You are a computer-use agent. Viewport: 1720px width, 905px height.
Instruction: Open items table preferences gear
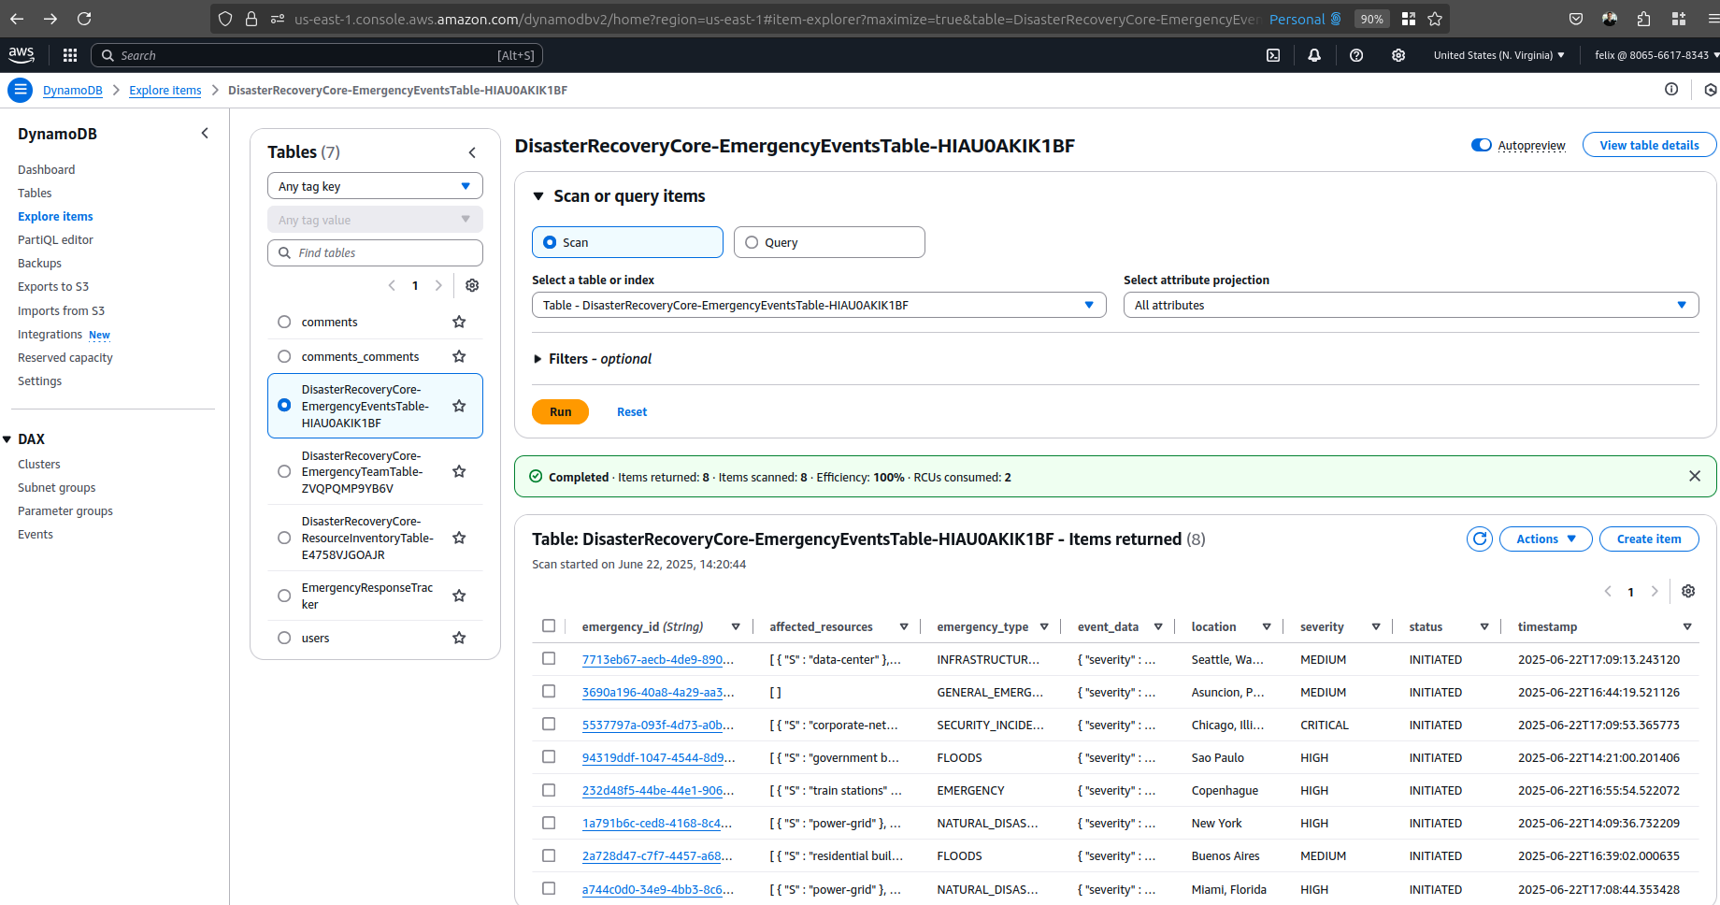[1688, 591]
